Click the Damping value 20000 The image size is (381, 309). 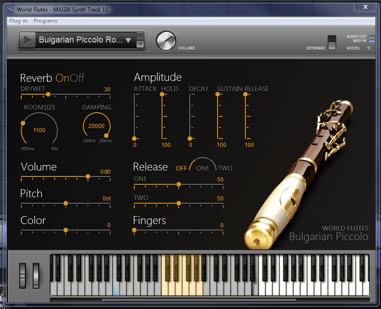click(x=96, y=126)
